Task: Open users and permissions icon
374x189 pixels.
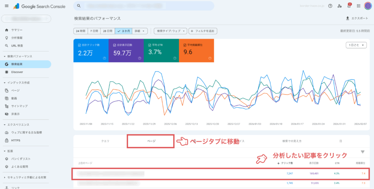Action: tap(340, 6)
